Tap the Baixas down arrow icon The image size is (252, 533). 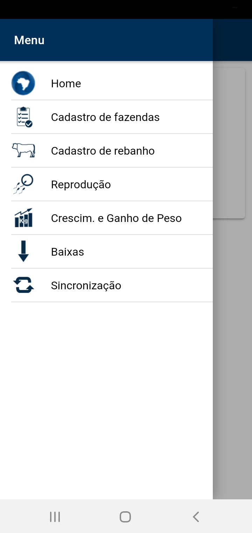click(23, 251)
